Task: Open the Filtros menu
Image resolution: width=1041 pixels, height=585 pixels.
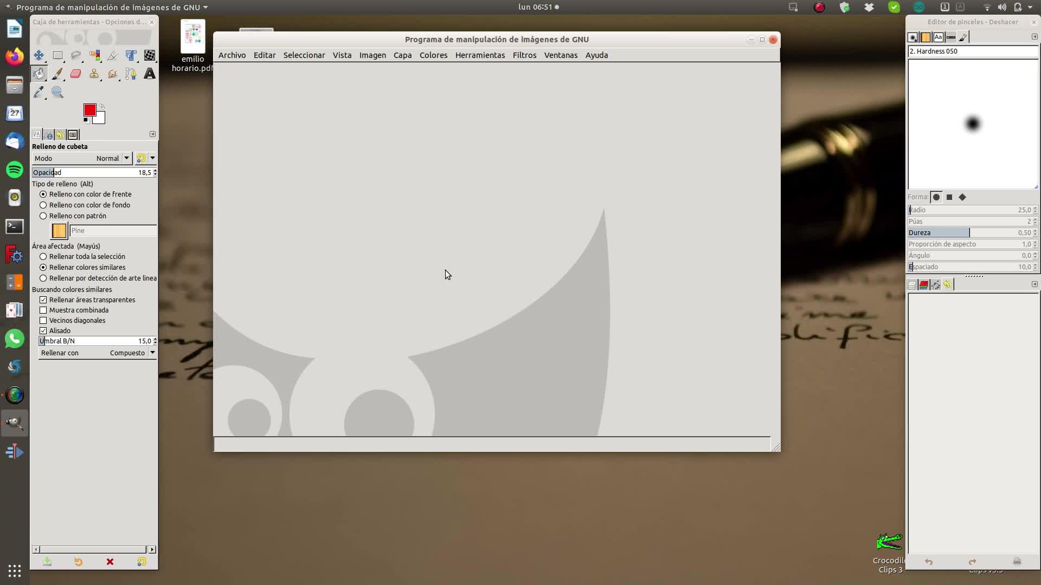Action: 524,55
